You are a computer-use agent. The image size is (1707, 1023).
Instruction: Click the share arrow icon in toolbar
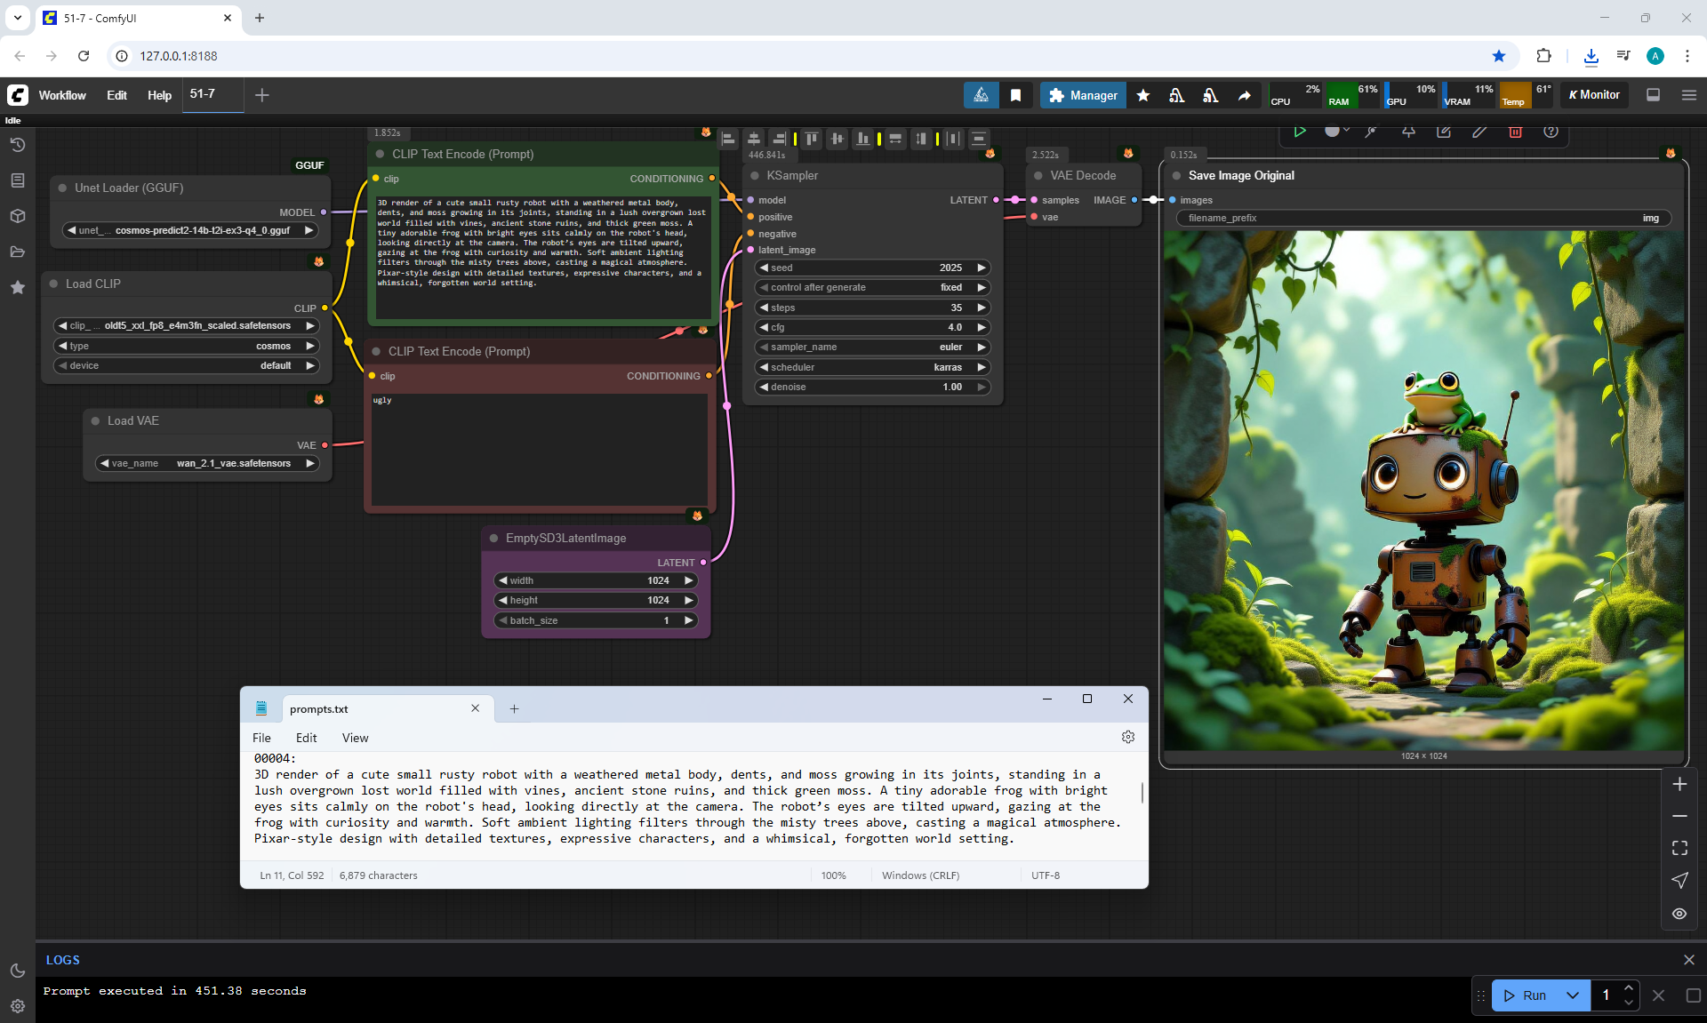1244,95
